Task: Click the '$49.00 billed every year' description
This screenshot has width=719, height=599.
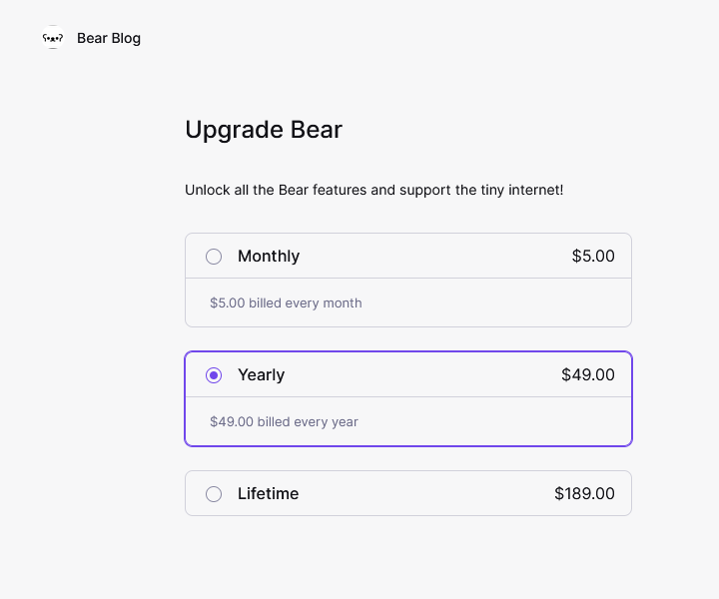Action: coord(284,421)
